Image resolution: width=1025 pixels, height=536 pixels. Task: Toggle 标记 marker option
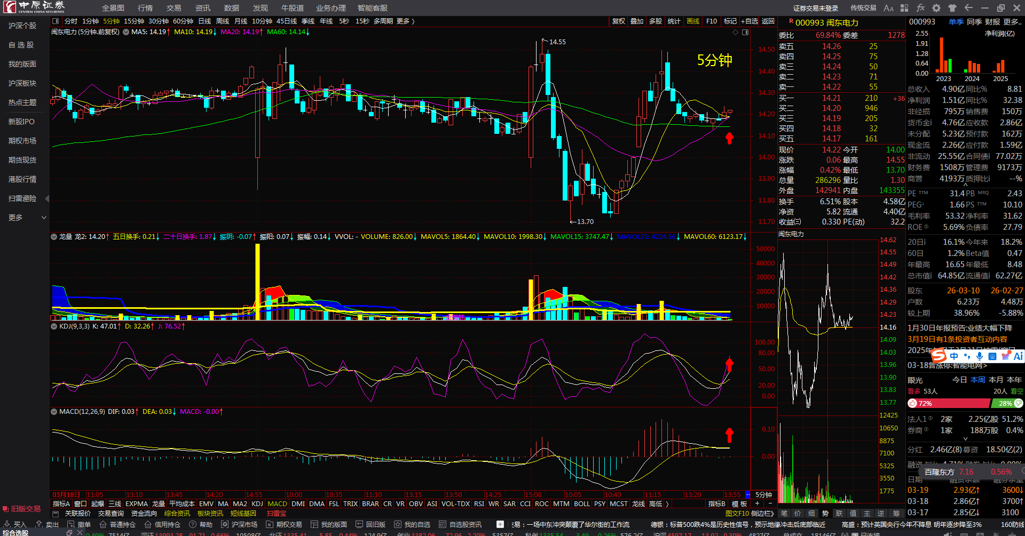(x=730, y=21)
